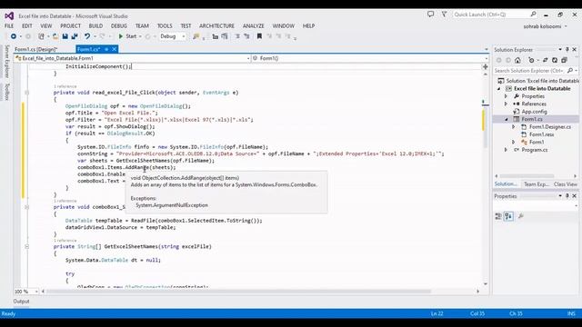Save the current file with Save icon

click(x=65, y=36)
